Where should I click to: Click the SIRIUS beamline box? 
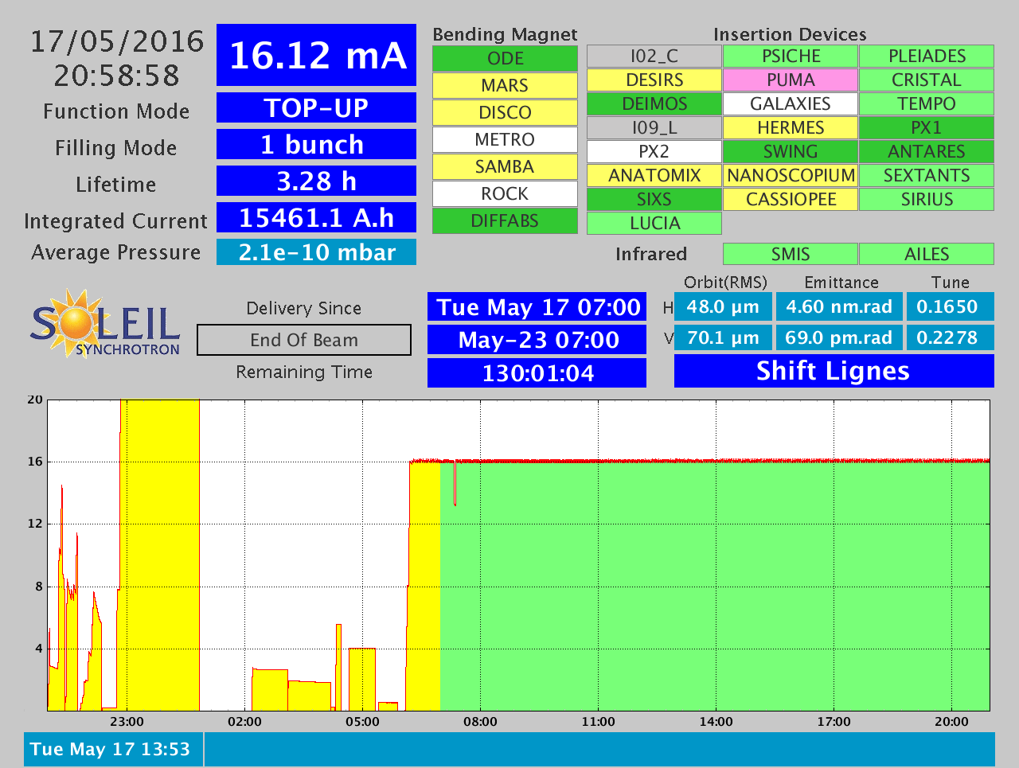(x=927, y=200)
